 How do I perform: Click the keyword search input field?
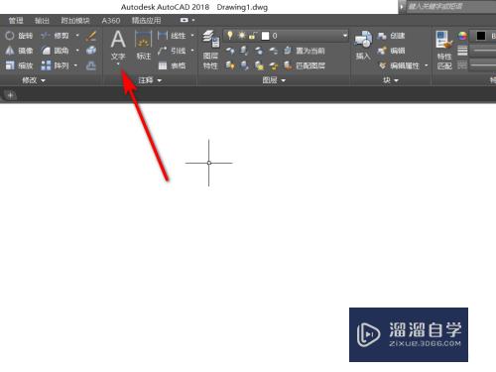(450, 7)
